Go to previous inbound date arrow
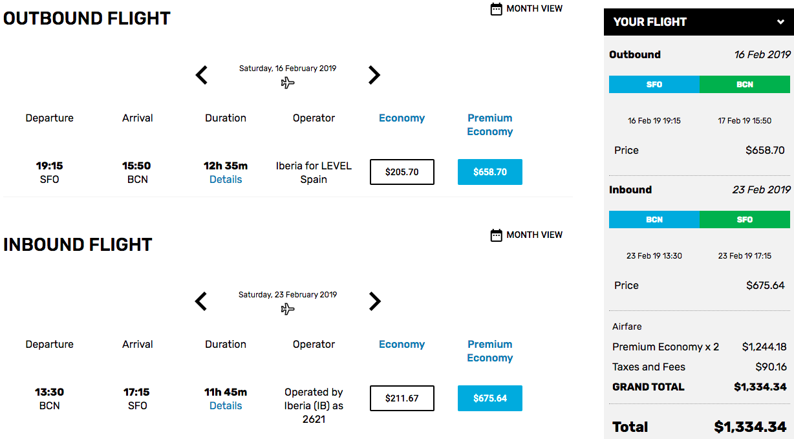The width and height of the screenshot is (794, 439). 202,301
